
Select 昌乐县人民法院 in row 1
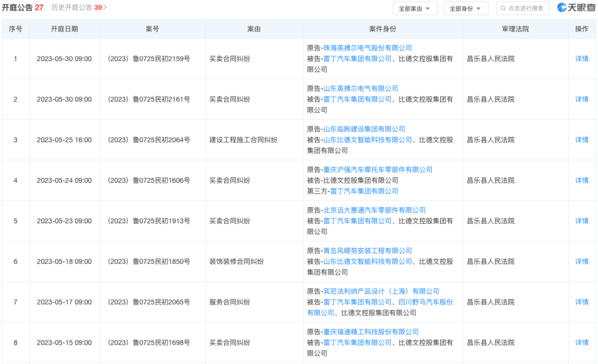click(x=491, y=59)
